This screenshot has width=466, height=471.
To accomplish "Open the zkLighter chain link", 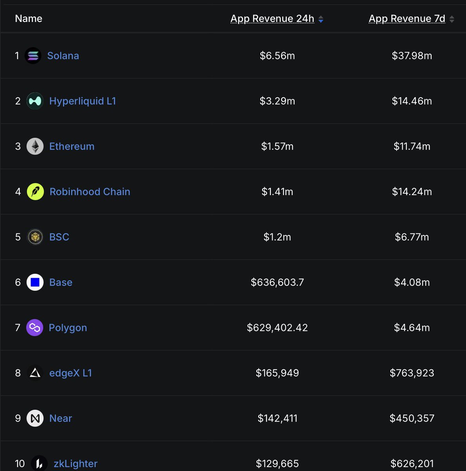I will (x=76, y=464).
